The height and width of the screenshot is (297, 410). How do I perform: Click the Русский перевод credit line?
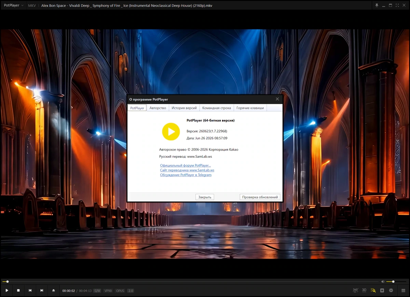tap(186, 157)
